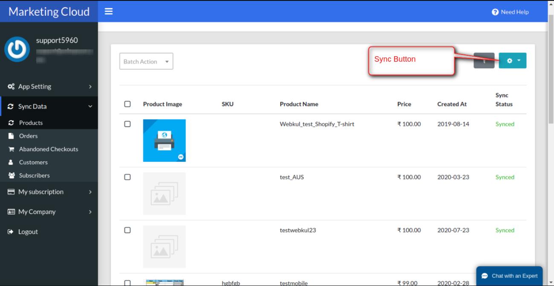
Task: Check the testwebkul23 row checkbox
Action: coord(127,230)
